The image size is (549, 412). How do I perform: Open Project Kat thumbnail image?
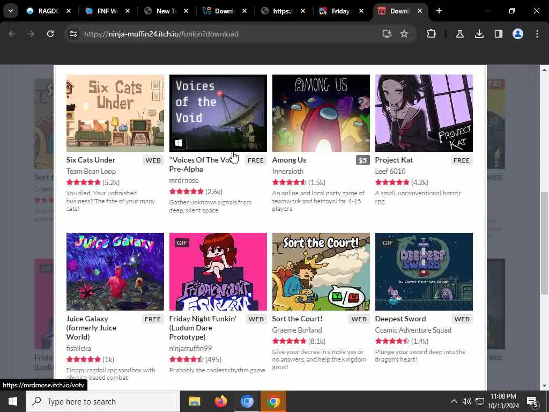pos(424,113)
